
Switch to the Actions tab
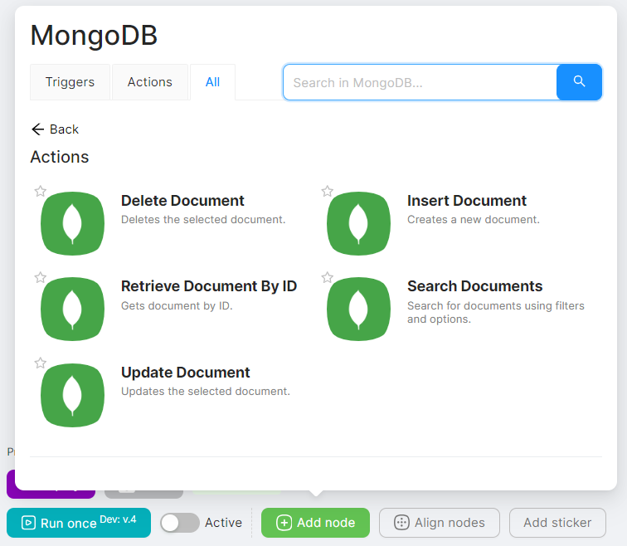tap(150, 82)
